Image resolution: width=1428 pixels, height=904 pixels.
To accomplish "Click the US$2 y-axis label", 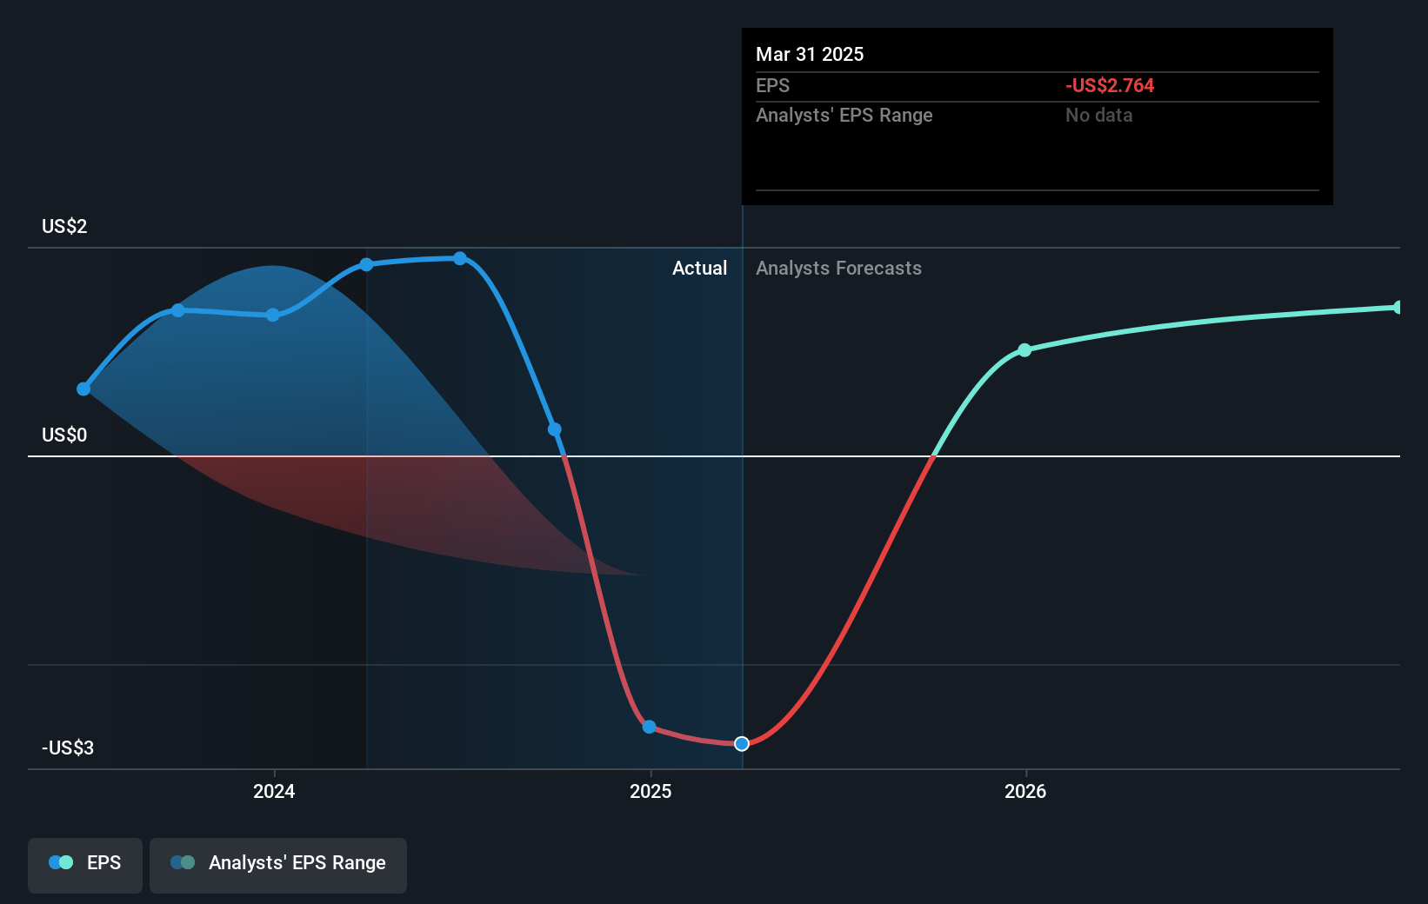I will (x=64, y=226).
